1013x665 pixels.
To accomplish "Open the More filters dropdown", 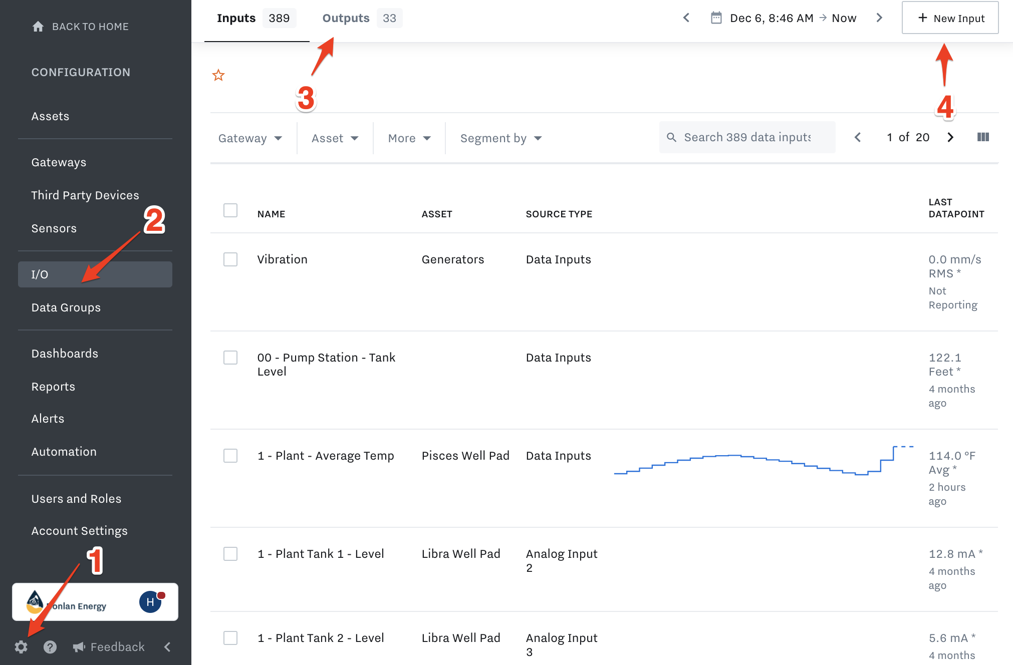I will coord(409,138).
